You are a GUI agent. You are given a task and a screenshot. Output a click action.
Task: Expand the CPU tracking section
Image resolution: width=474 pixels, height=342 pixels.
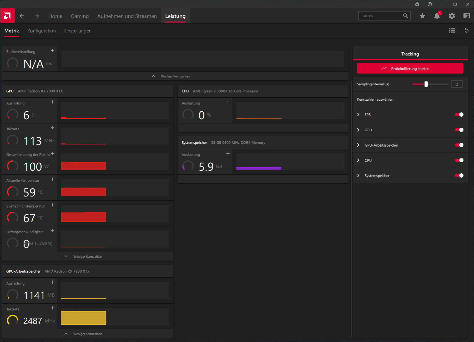click(358, 160)
